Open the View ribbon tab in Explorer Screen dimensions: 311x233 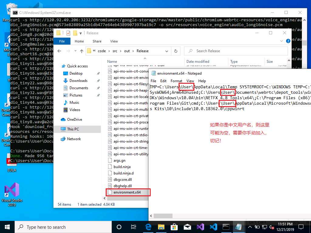click(x=114, y=41)
